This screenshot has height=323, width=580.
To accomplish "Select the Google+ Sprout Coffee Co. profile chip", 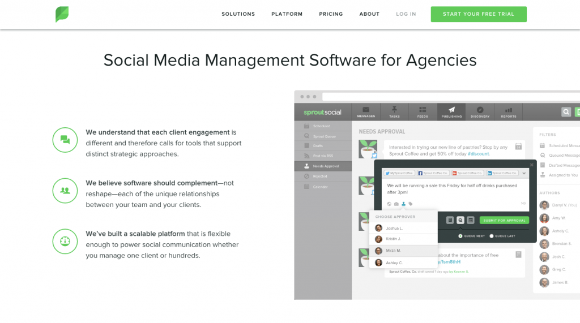I will (x=467, y=173).
